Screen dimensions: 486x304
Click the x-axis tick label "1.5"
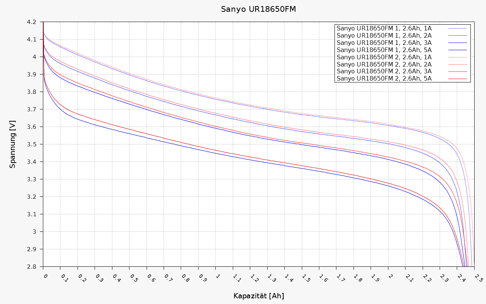tap(306, 278)
